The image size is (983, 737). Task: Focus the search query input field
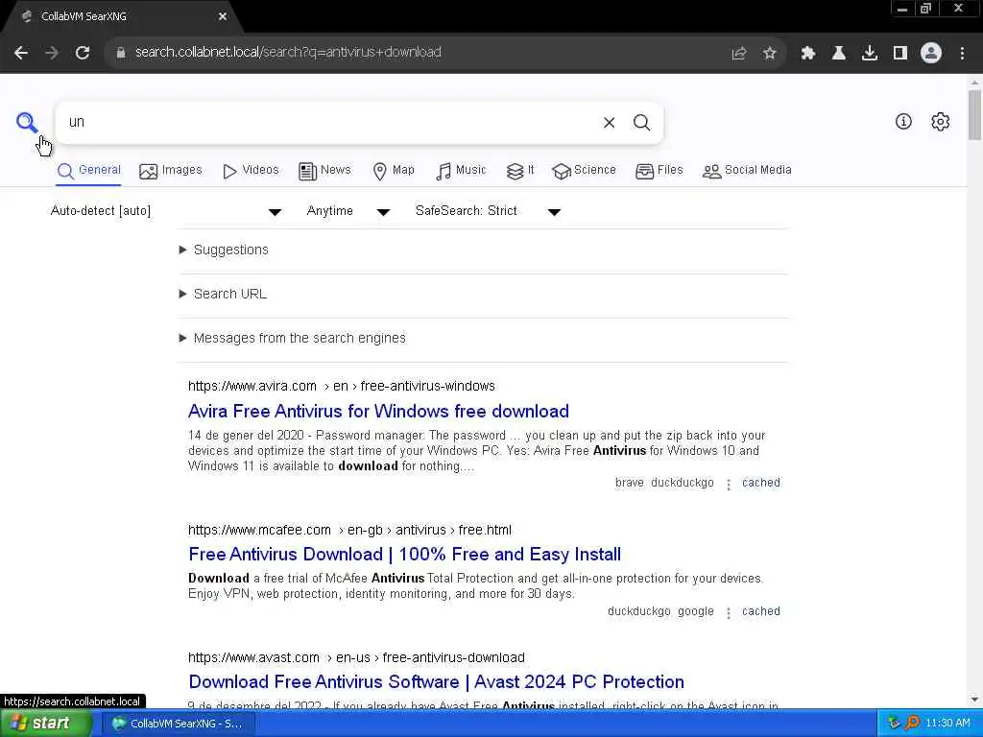(329, 122)
